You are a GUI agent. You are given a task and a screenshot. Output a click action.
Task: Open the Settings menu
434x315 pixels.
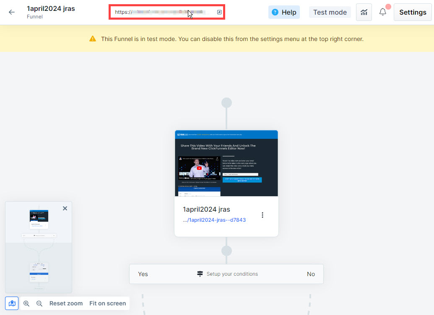pos(412,12)
